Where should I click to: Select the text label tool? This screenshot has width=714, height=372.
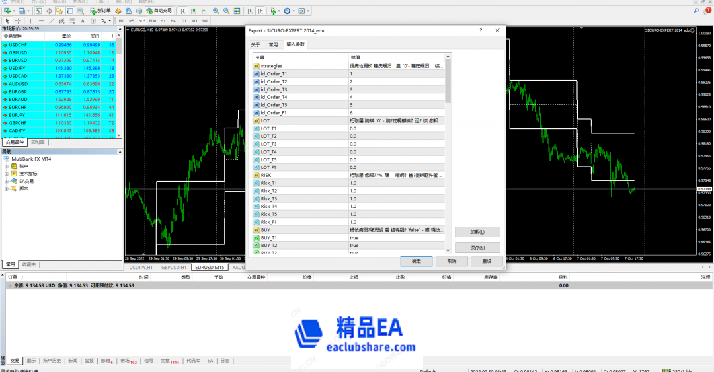pyautogui.click(x=93, y=21)
